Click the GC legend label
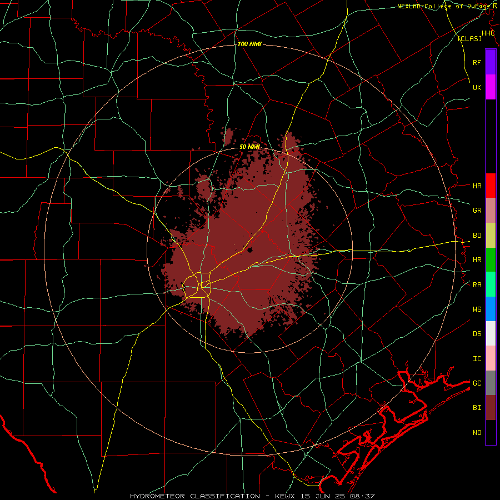Image resolution: width=500 pixels, height=500 pixels. pyautogui.click(x=477, y=383)
